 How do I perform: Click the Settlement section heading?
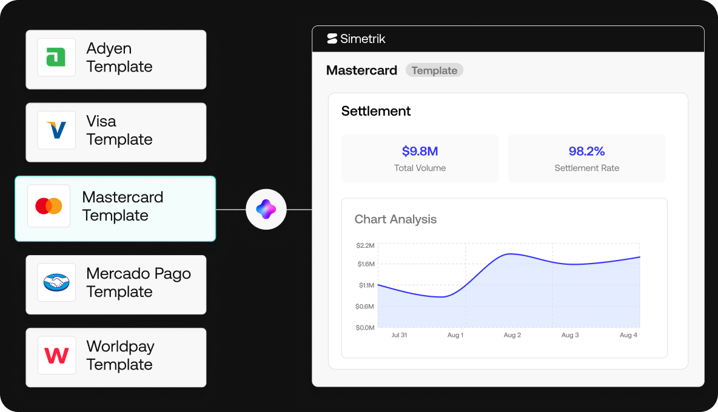point(376,111)
